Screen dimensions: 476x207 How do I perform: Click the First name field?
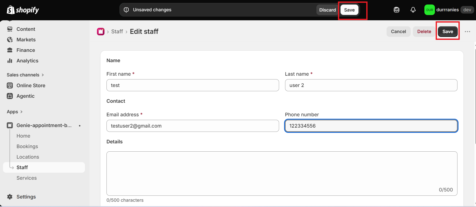193,85
